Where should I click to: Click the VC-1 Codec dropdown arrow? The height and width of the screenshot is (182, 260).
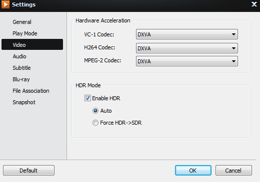coord(233,34)
